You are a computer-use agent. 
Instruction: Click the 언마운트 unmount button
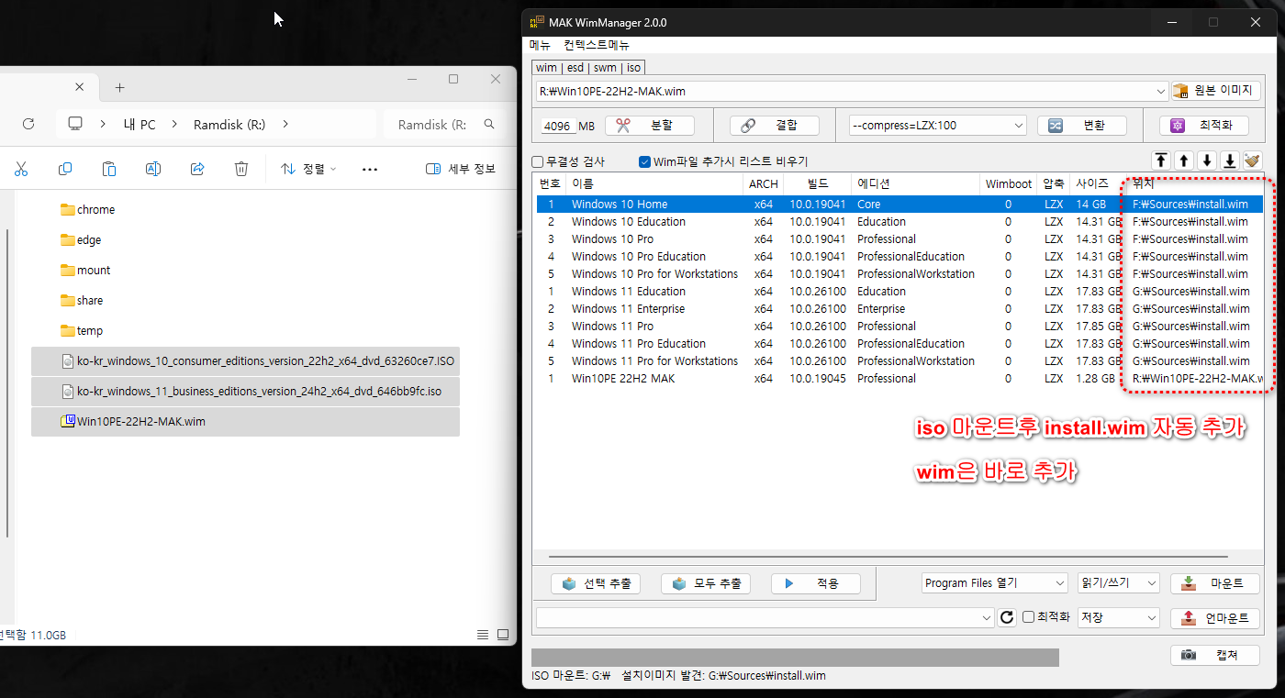click(1214, 618)
